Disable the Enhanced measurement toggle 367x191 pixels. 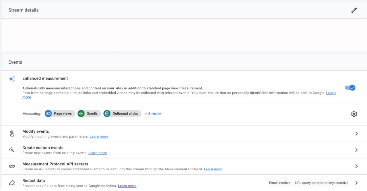350,88
